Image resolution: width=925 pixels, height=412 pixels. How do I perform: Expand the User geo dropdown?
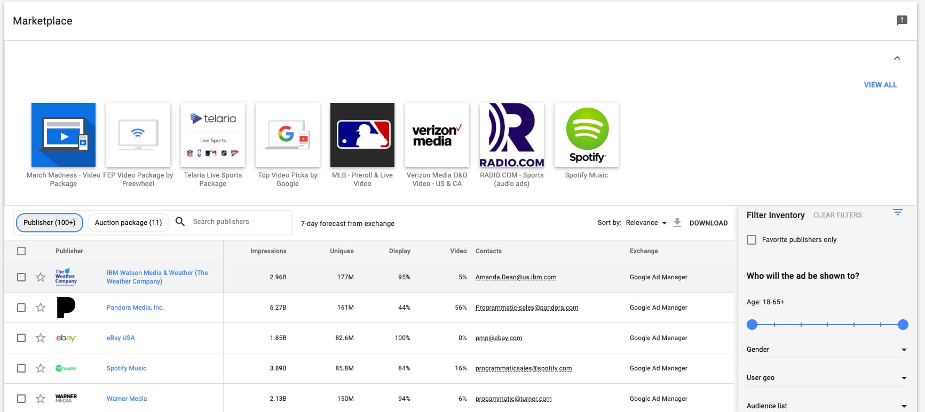click(827, 378)
